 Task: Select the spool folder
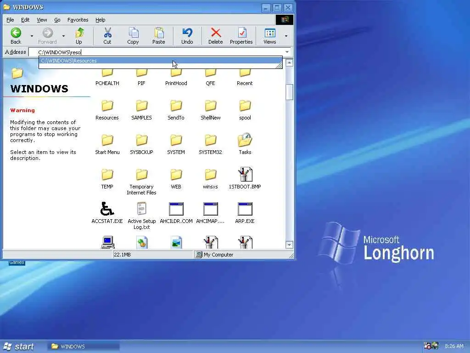[x=245, y=110]
